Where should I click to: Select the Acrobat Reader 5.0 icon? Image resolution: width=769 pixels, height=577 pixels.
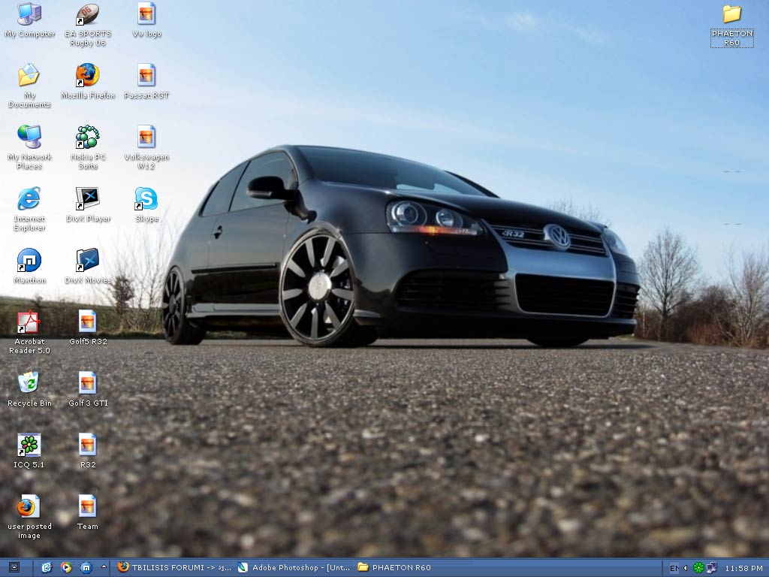click(x=29, y=322)
